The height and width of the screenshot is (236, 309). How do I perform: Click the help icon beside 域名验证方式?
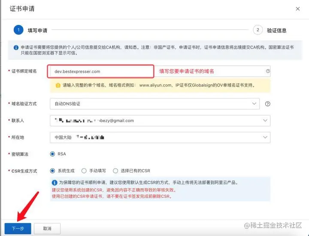tap(267, 104)
